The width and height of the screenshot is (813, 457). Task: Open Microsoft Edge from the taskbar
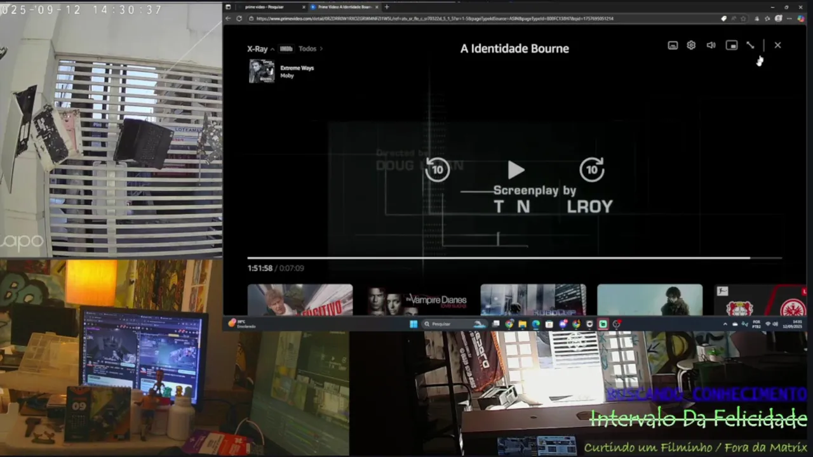535,324
